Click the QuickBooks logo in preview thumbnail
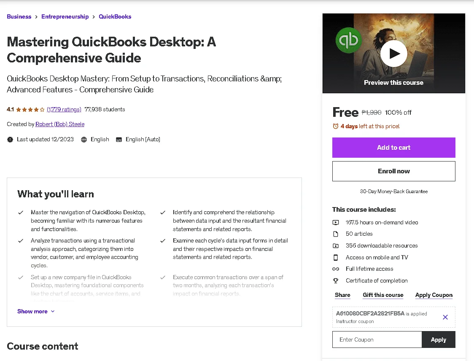 tap(349, 40)
